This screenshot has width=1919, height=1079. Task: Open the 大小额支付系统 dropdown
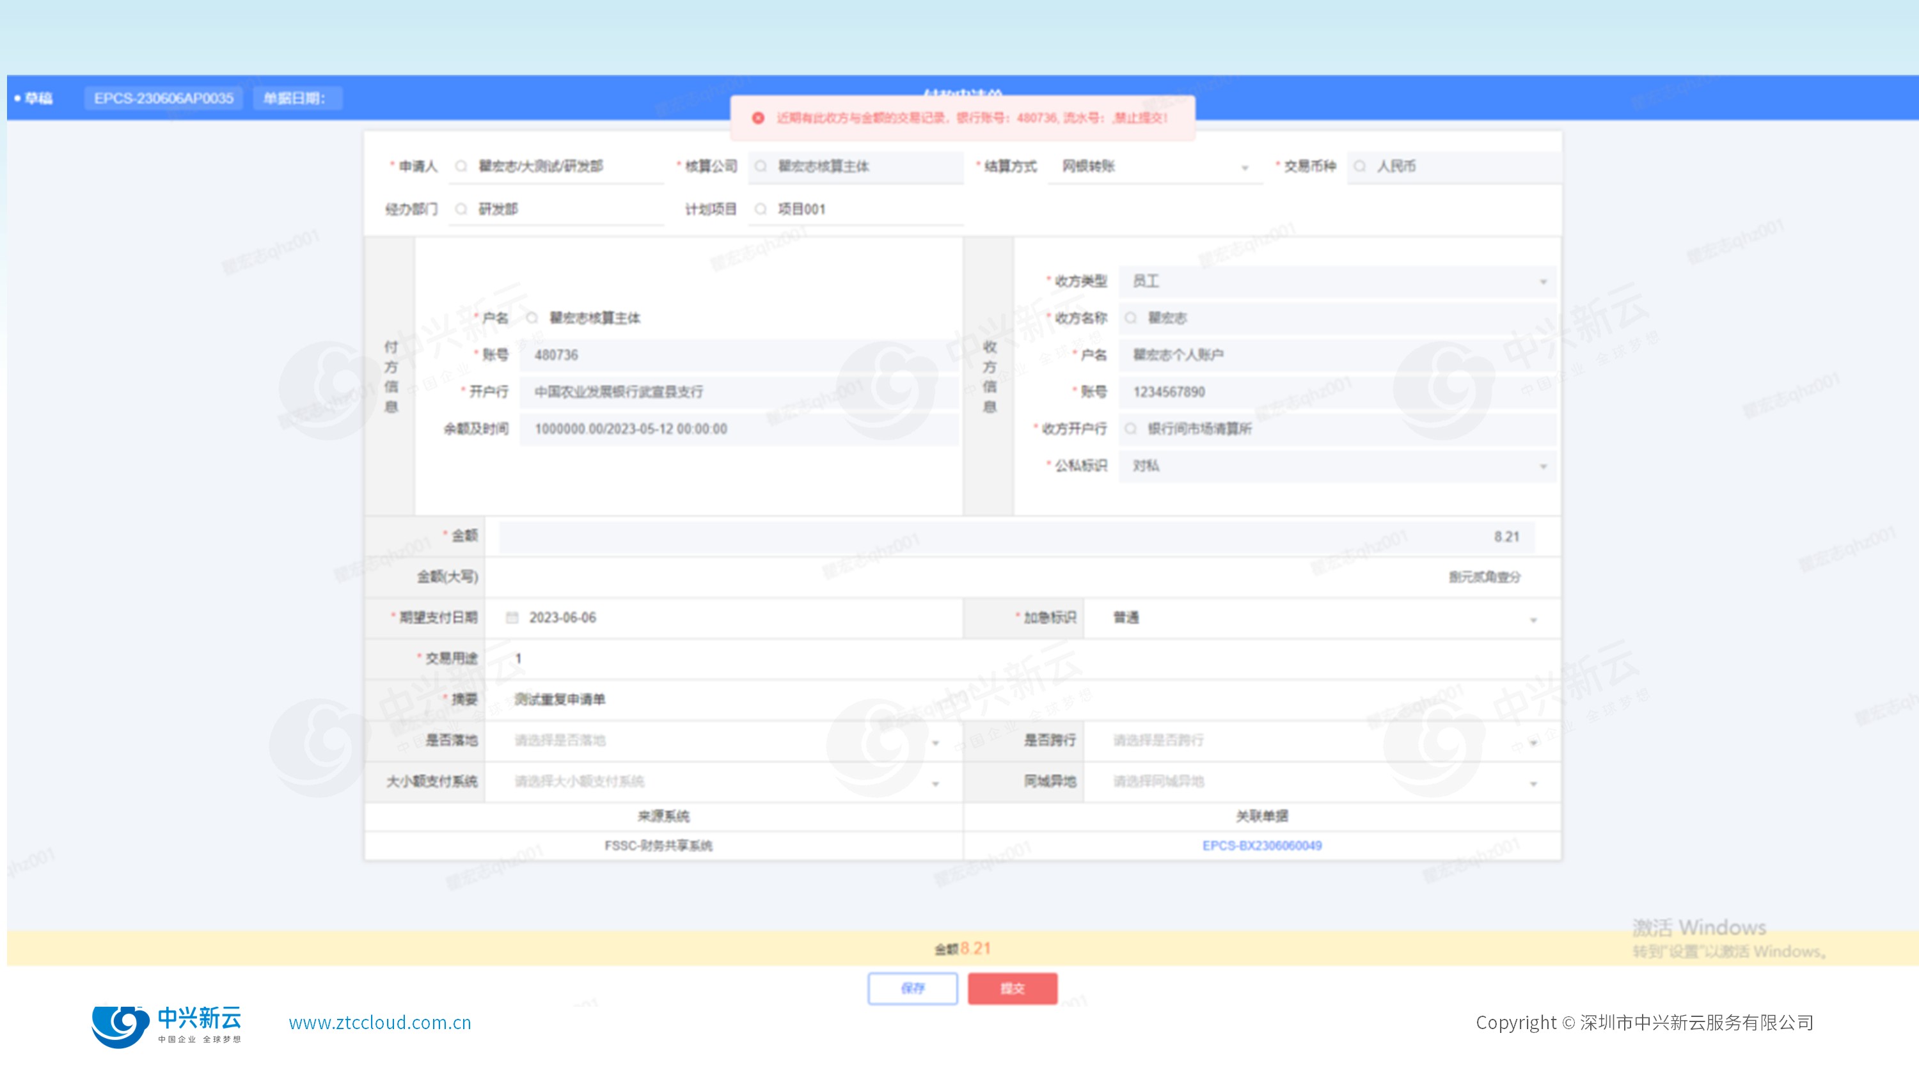[x=723, y=782]
